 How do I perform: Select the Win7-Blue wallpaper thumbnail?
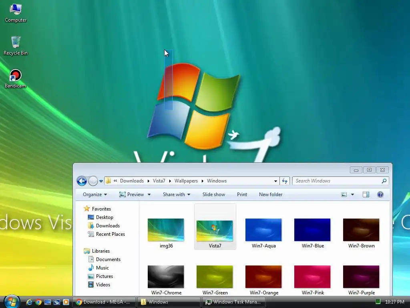[312, 230]
